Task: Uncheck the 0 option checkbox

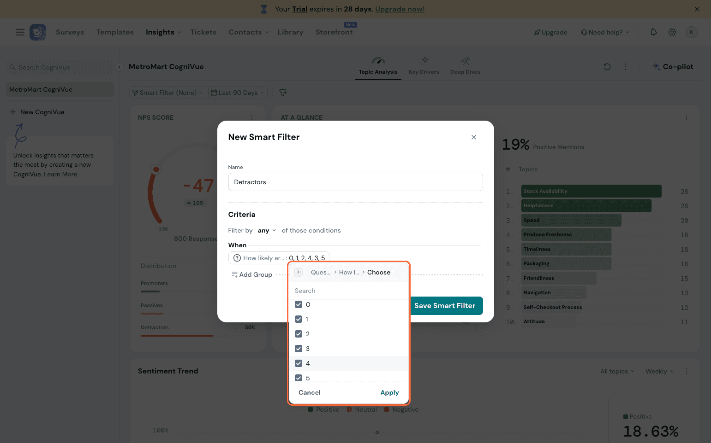Action: point(299,304)
